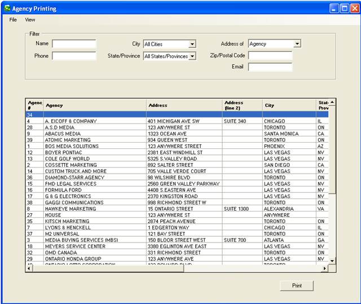Select the Email filter text box
Viewport: 361px width, 304px height.
(x=270, y=67)
